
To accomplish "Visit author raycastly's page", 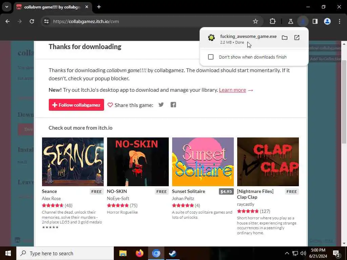I will [246, 204].
